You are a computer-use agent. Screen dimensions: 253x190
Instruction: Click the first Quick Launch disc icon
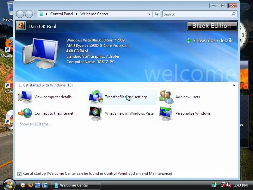pyautogui.click(x=23, y=185)
